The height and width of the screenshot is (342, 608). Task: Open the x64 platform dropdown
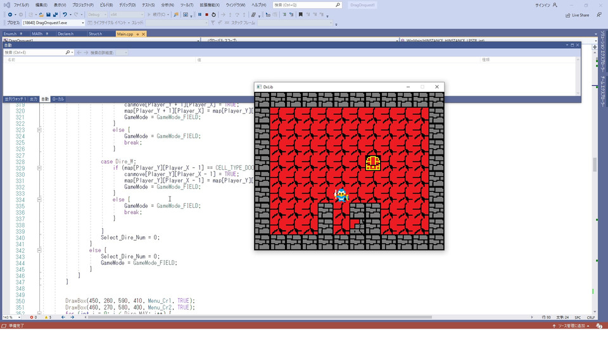(127, 15)
